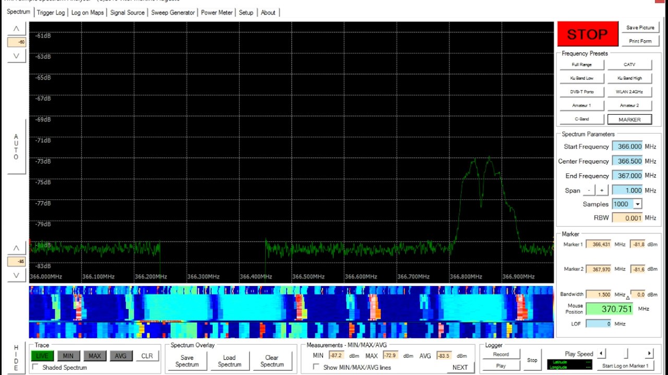Select the Full Range frequency preset
The image size is (668, 375).
582,65
